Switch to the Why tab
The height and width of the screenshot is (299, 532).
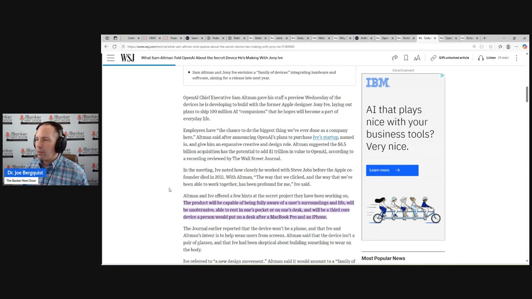click(342, 38)
